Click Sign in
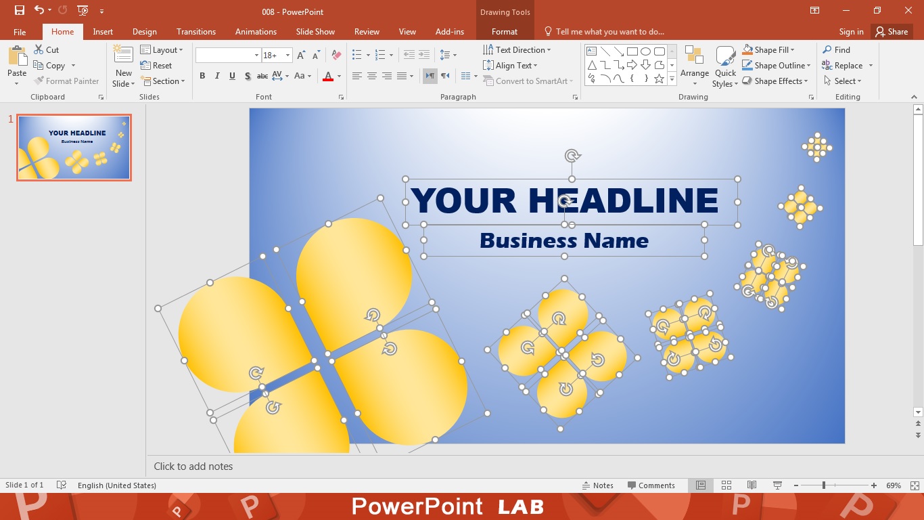Viewport: 924px width, 520px height. [851, 32]
